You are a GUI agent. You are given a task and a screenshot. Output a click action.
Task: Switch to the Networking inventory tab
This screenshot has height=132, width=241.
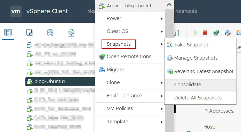pyautogui.click(x=72, y=33)
